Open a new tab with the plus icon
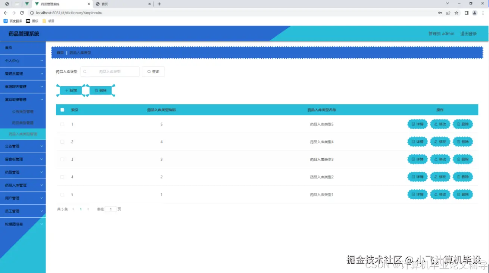 [x=159, y=4]
